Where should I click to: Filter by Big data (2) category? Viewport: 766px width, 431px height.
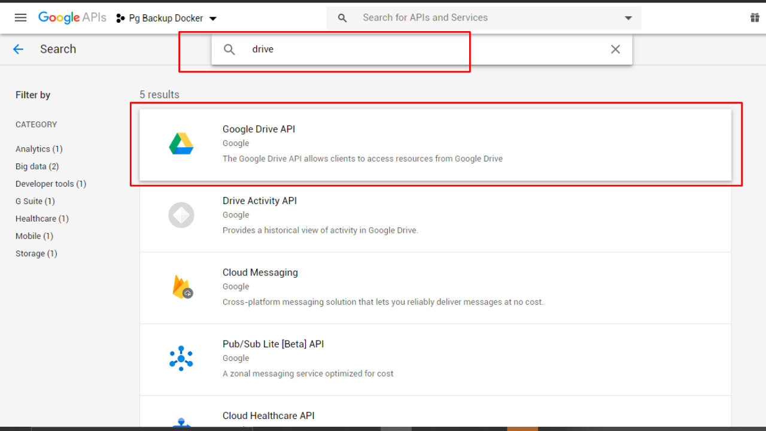point(37,166)
